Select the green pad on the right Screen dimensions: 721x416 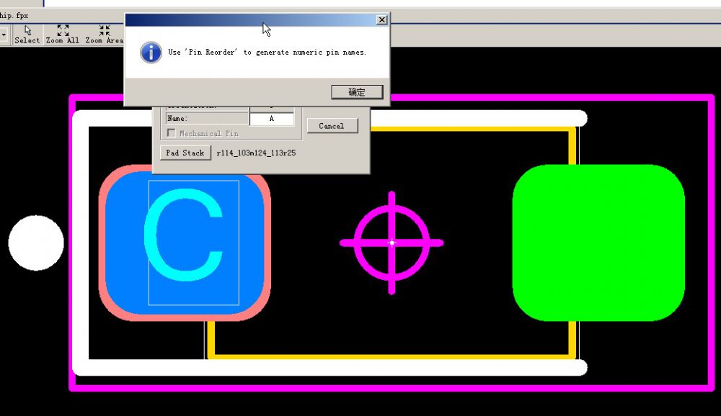coord(598,243)
